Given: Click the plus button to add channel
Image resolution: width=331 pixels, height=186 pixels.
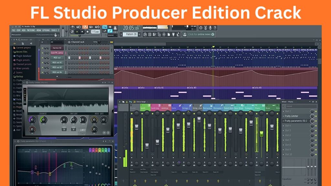Looking at the screenshot, I should (x=57, y=76).
